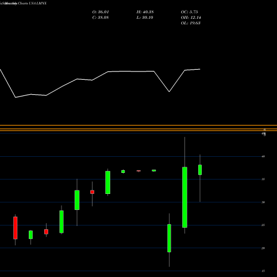Click the 'O: 36.01' open value

[101, 12]
